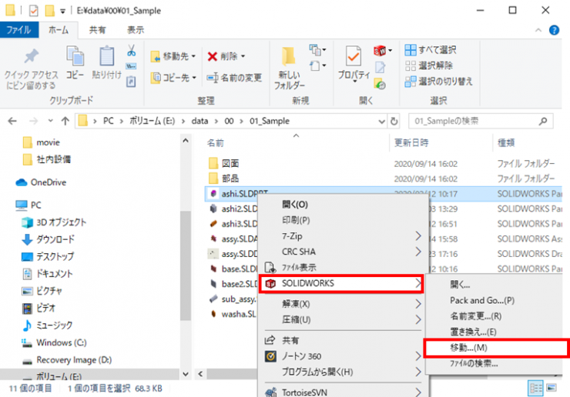570x397 pixels.
Task: Go back with the Back arrow
Action: [12, 121]
